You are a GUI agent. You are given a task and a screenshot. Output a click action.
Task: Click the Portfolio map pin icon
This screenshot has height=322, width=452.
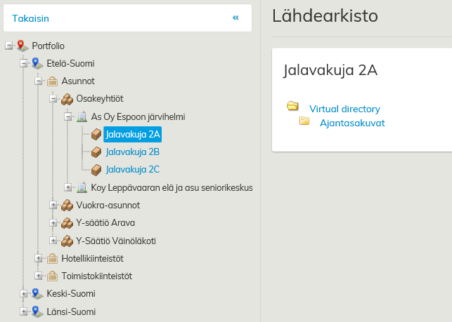coord(23,46)
